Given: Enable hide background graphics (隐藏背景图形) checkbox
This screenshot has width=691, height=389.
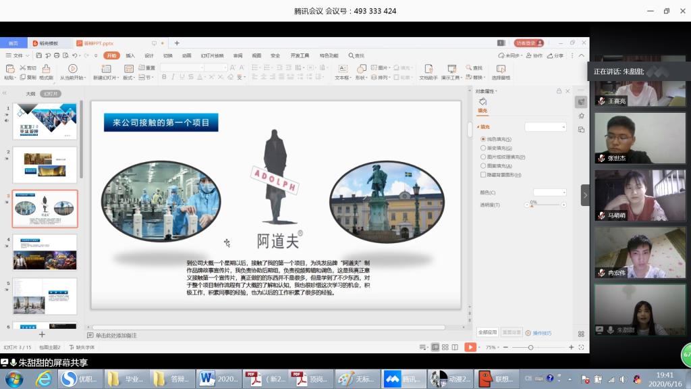Looking at the screenshot, I should [x=483, y=174].
